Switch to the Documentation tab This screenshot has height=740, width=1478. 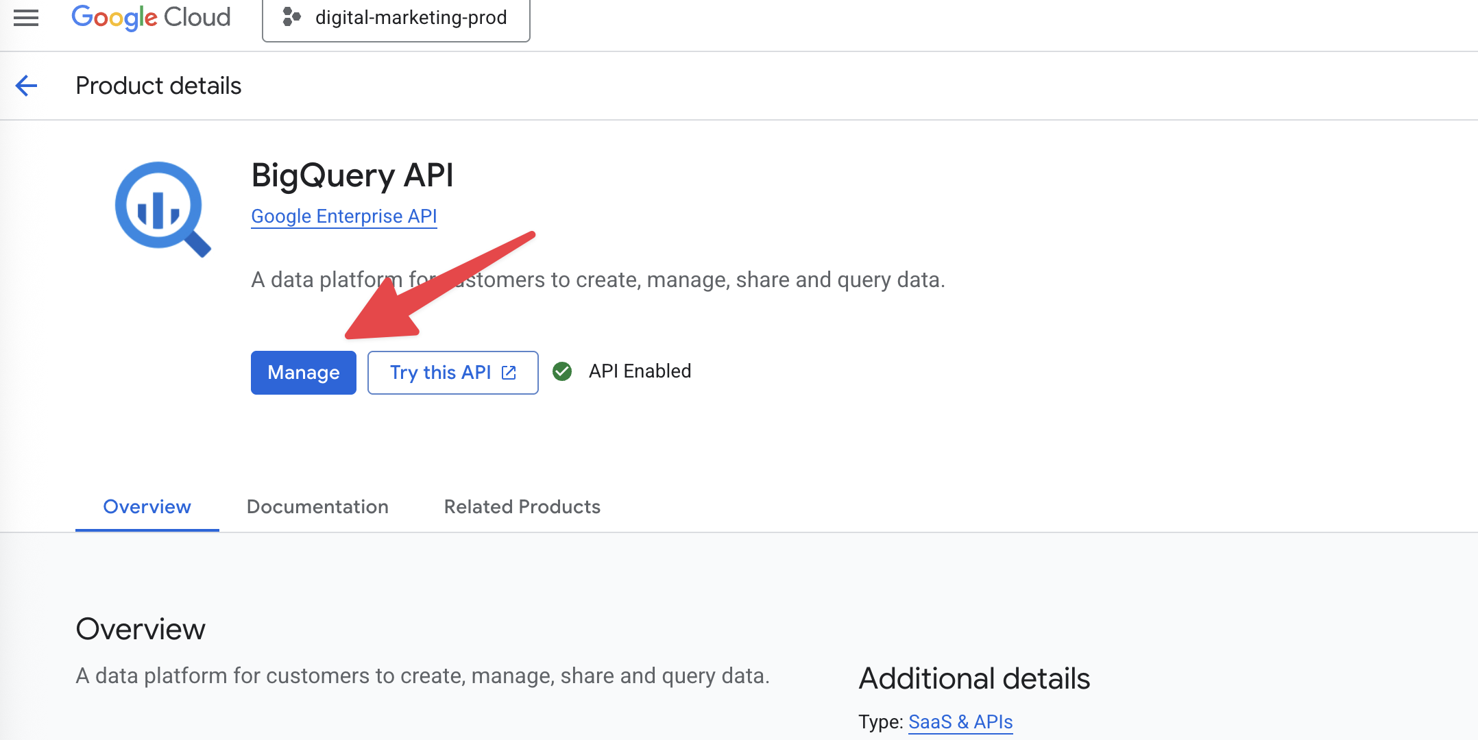(x=317, y=507)
